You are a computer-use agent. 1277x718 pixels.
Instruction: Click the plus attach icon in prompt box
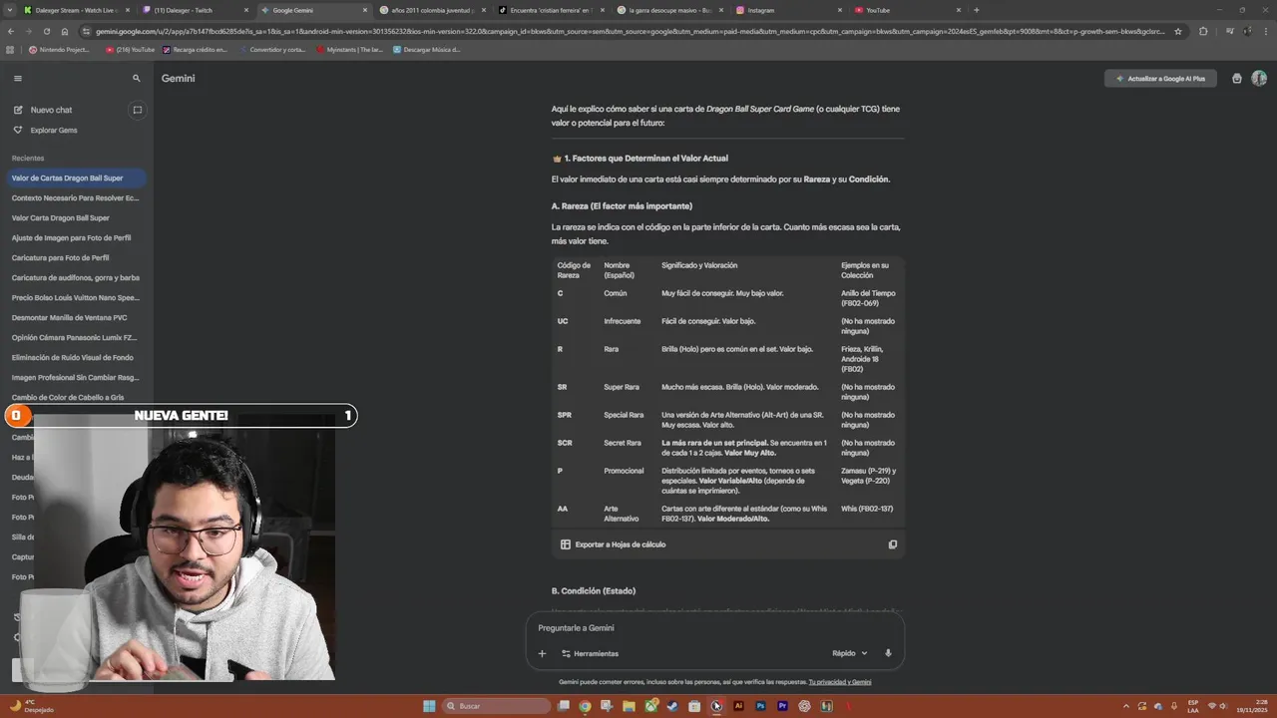click(542, 653)
